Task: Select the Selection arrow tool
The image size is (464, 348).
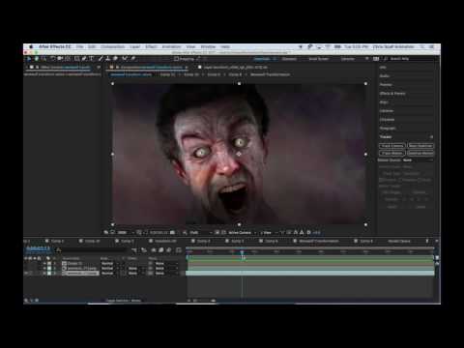Action: point(29,59)
